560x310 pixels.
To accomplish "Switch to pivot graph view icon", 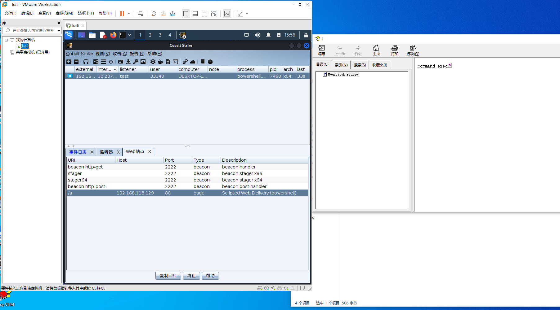I will point(96,62).
